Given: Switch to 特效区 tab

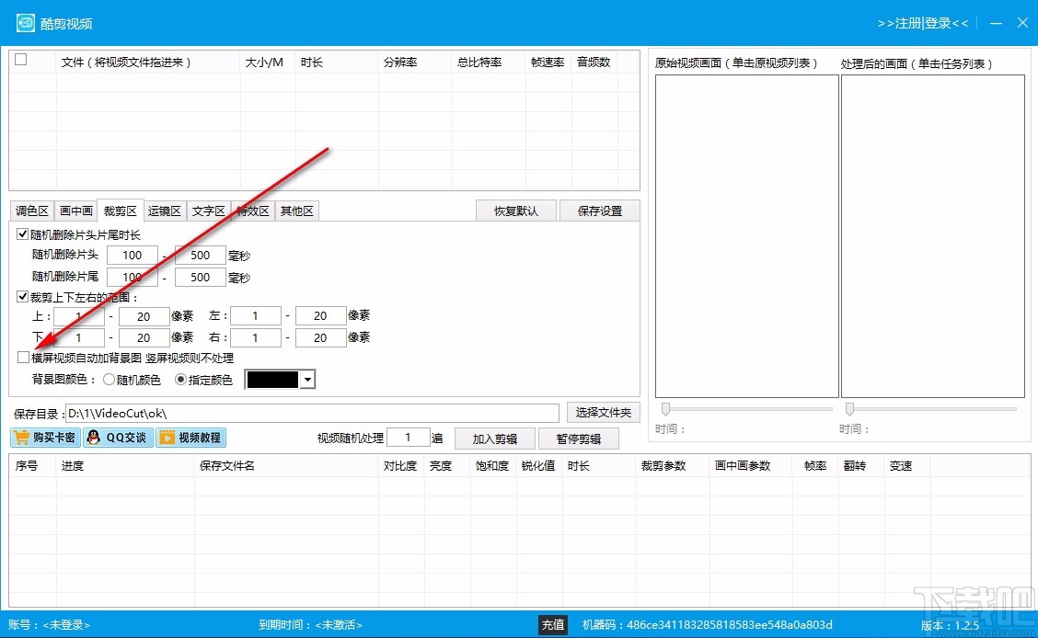Looking at the screenshot, I should [253, 211].
